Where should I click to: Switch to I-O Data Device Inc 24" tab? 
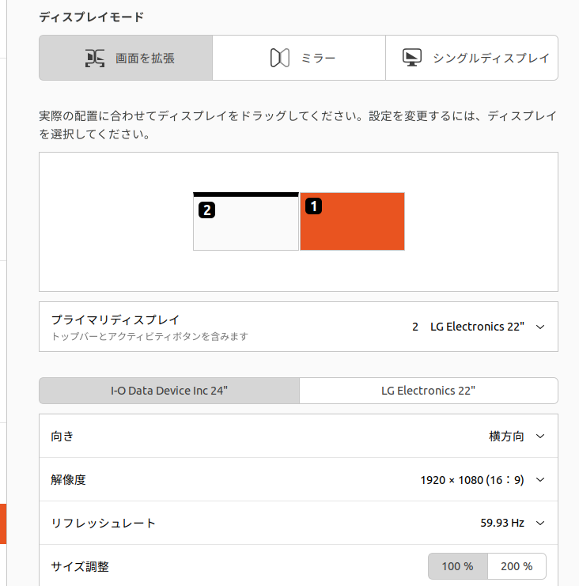click(x=169, y=391)
